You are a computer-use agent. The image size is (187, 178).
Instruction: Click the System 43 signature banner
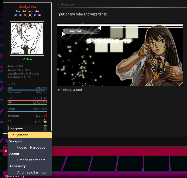coord(120,55)
